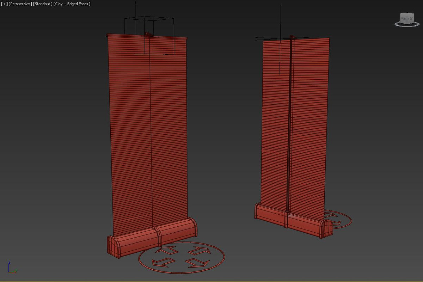Open the Clay + Edged Faces menu
The image size is (423, 282).
coord(72,4)
